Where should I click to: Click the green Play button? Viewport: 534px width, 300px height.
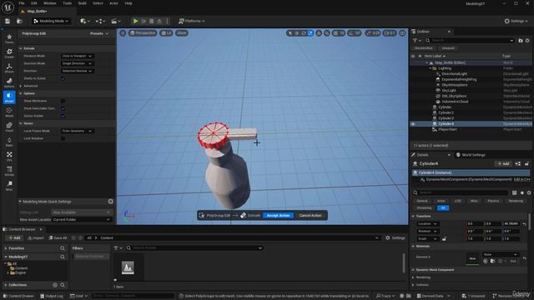pyautogui.click(x=135, y=21)
